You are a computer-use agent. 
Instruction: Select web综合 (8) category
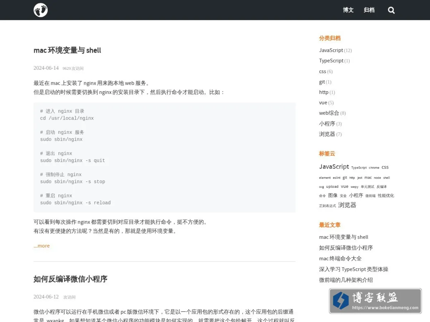333,113
